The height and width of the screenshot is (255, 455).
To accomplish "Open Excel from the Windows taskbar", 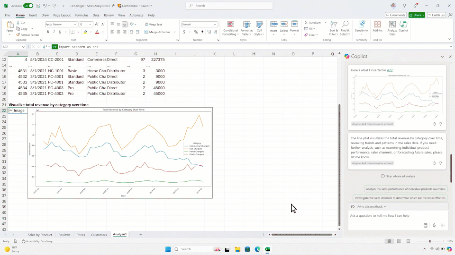I will click(267, 249).
